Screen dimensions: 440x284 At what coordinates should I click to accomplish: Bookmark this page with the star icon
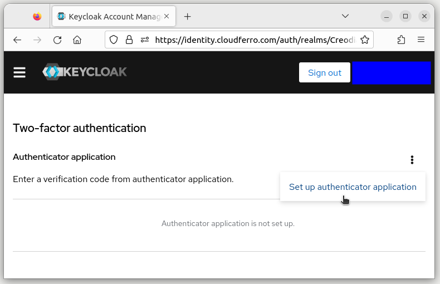[x=365, y=40]
